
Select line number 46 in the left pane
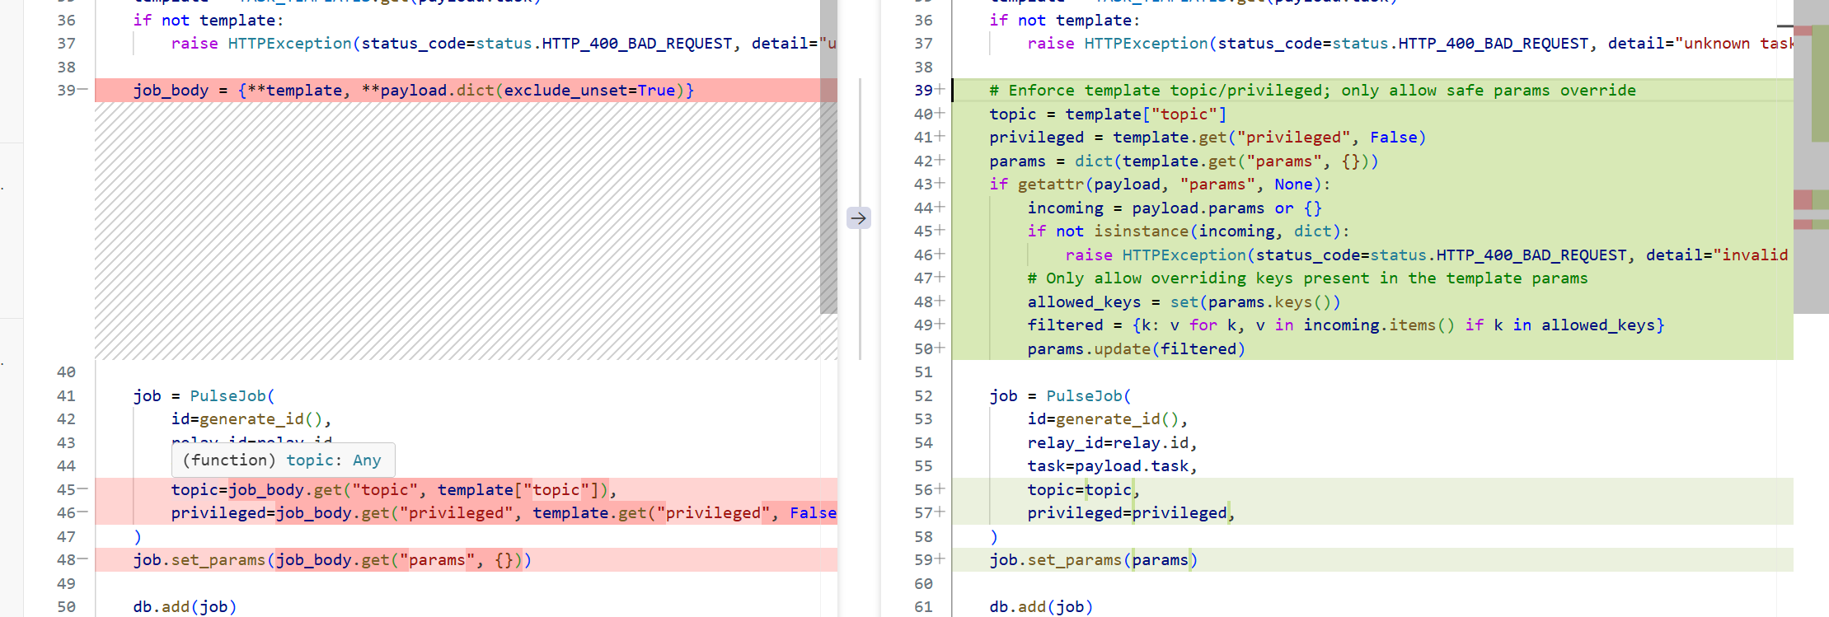pyautogui.click(x=66, y=512)
